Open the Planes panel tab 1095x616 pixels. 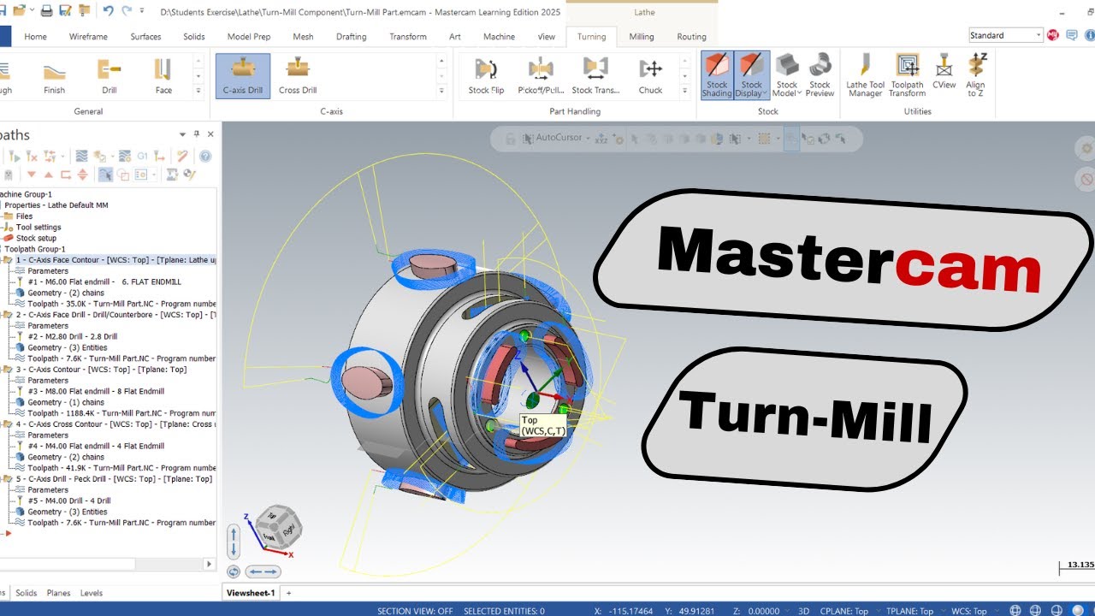coord(58,593)
